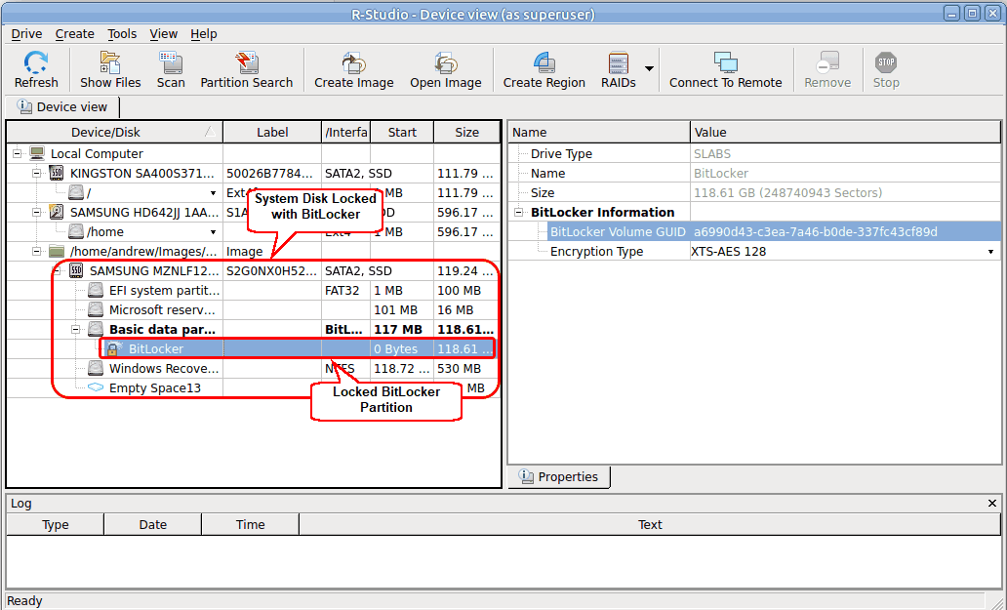Viewport: 1007px width, 610px height.
Task: Click the Start column header
Action: [402, 133]
